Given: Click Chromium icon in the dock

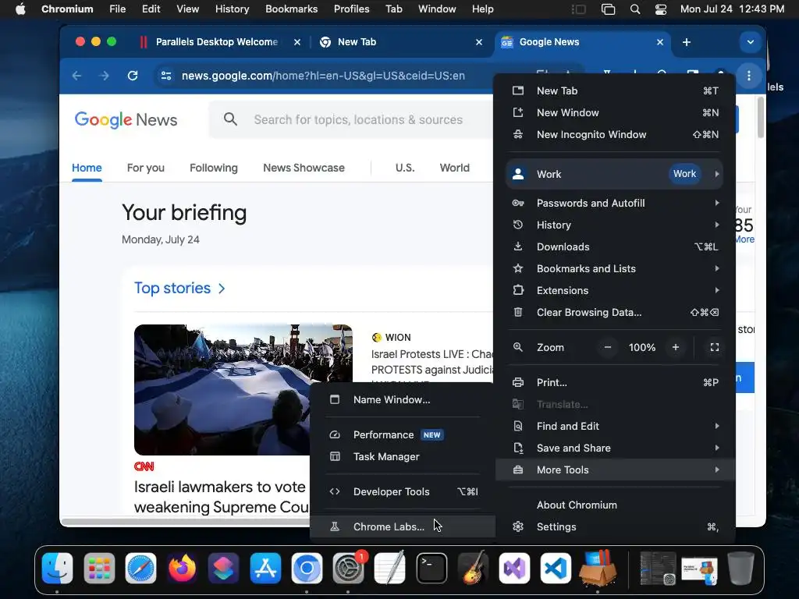Looking at the screenshot, I should [307, 568].
